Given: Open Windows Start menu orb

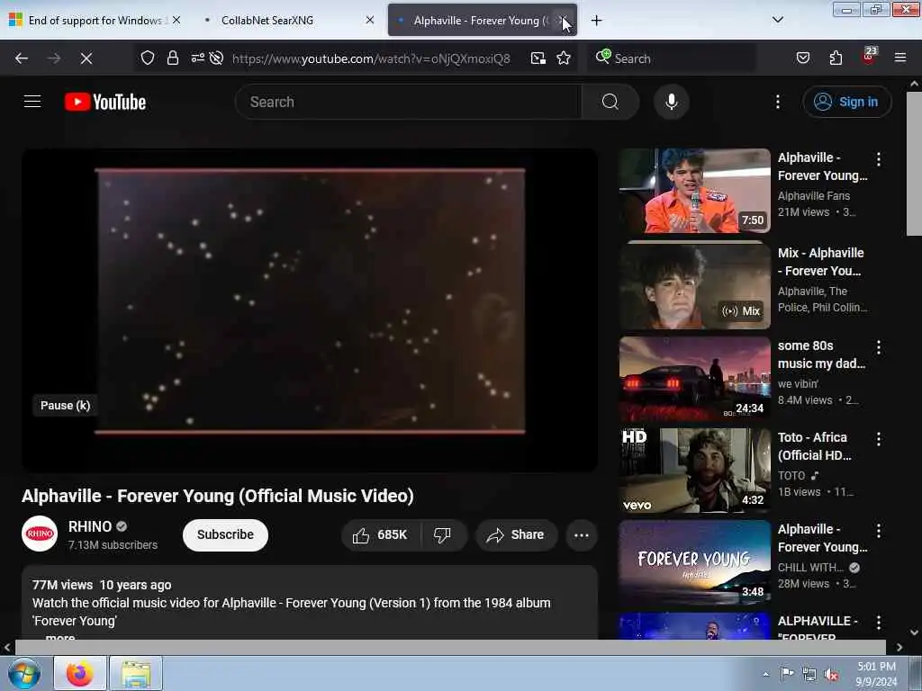Looking at the screenshot, I should point(24,673).
